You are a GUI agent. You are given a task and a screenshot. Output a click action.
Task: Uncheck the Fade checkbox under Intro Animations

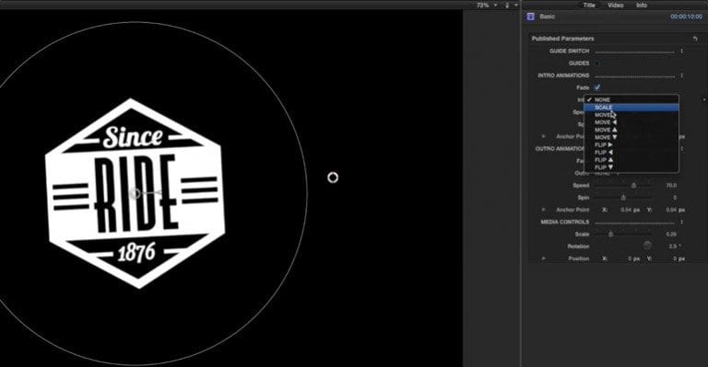point(597,87)
